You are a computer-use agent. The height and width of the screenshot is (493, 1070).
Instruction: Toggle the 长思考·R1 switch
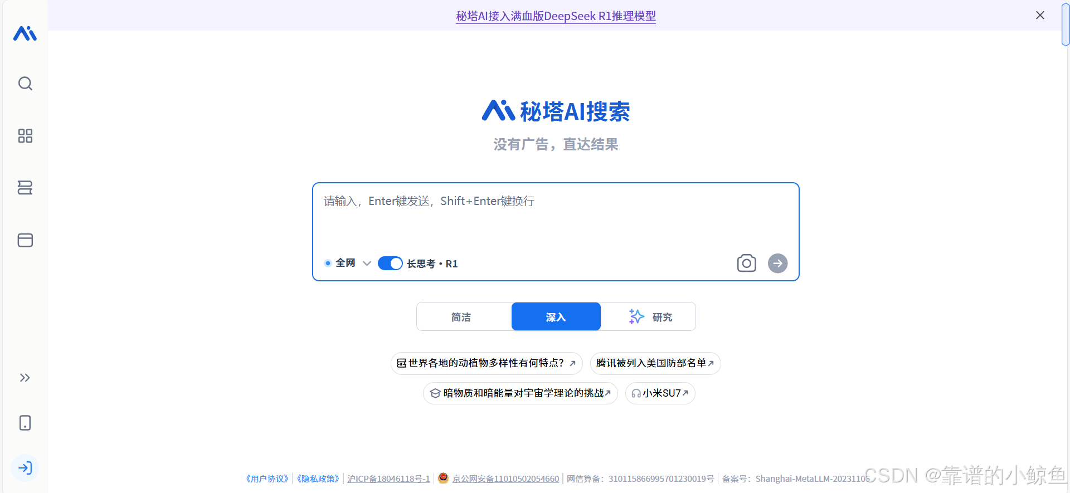390,263
